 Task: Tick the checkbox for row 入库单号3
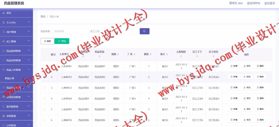click(45, 88)
